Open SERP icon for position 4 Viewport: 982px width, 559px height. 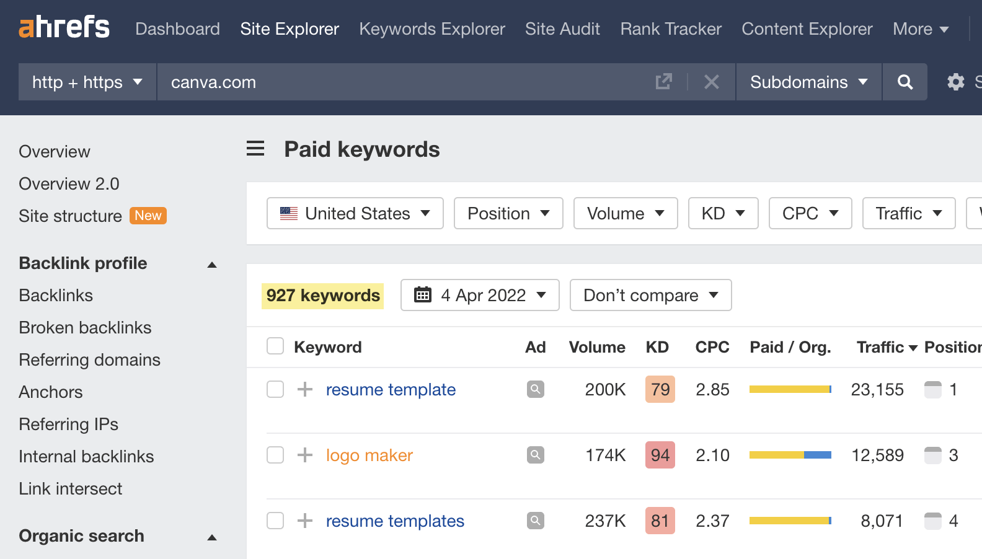coord(933,521)
